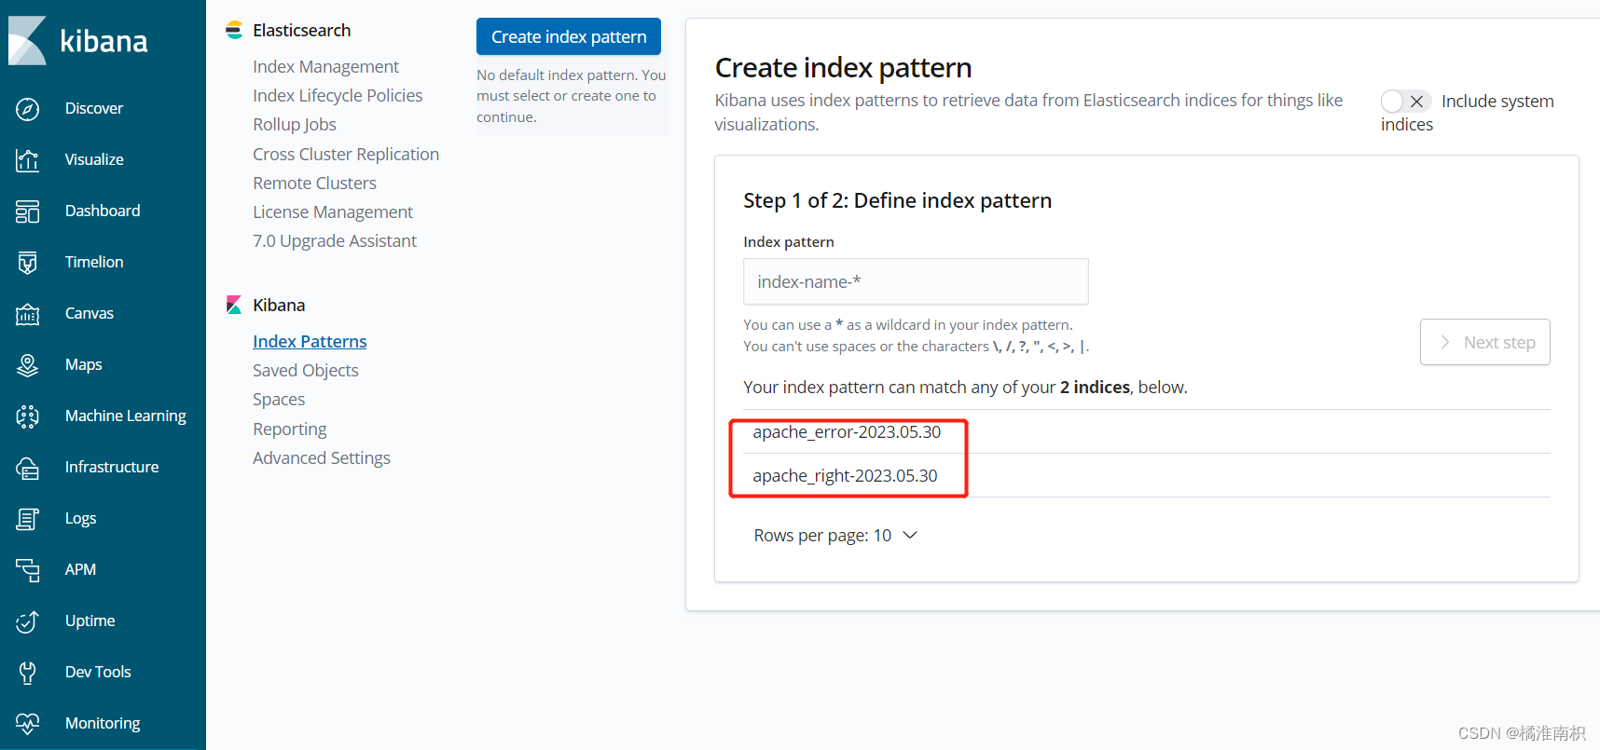This screenshot has height=750, width=1600.
Task: Open Cross Cluster Replication page
Action: point(346,155)
